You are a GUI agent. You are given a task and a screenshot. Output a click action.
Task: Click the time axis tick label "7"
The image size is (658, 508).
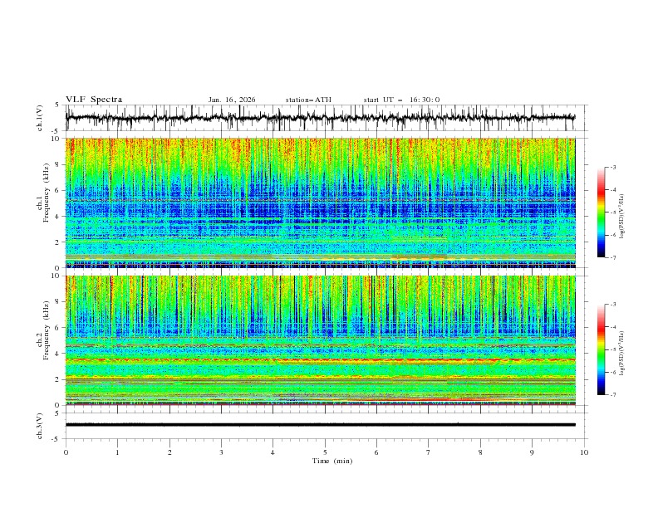tap(429, 452)
